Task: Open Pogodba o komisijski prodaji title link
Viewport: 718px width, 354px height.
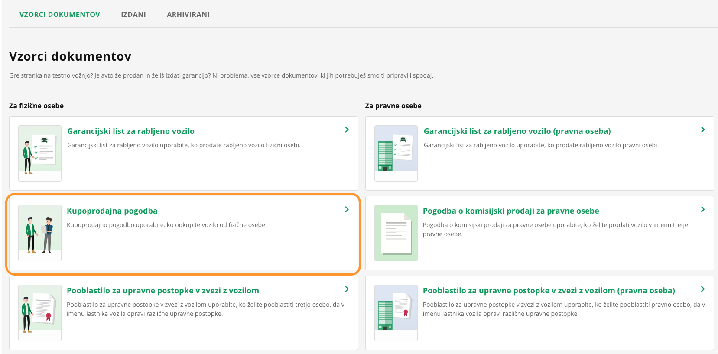Action: (511, 211)
